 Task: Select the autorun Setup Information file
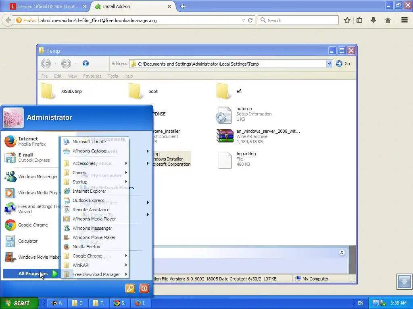click(244, 114)
